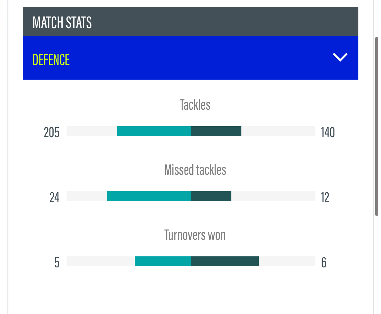Click the 5 turnovers won value
This screenshot has height=314, width=381.
tap(57, 263)
